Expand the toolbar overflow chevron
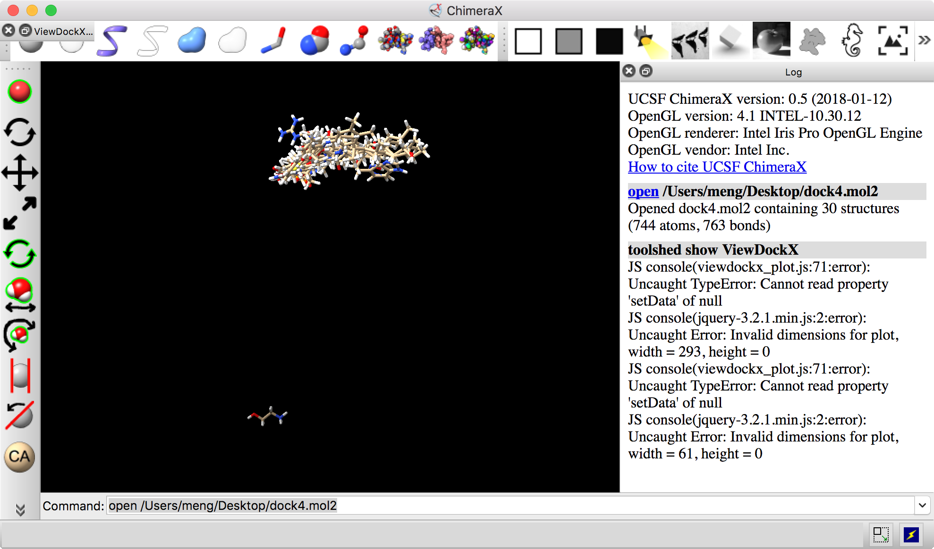Screen dimensions: 934x549 (924, 41)
